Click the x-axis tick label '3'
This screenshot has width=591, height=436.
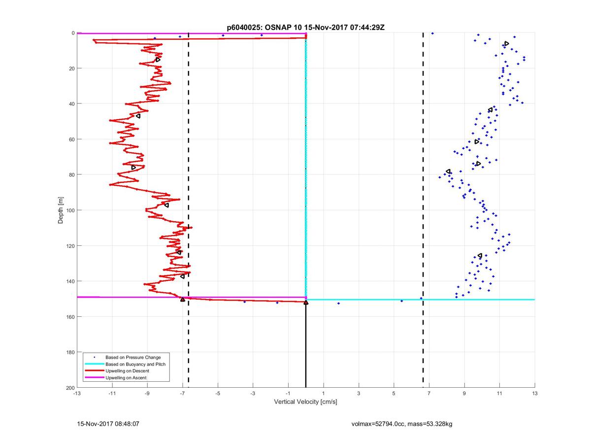[x=359, y=394]
